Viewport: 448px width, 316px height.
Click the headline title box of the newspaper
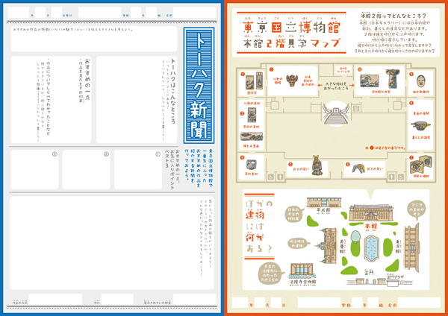94,39
